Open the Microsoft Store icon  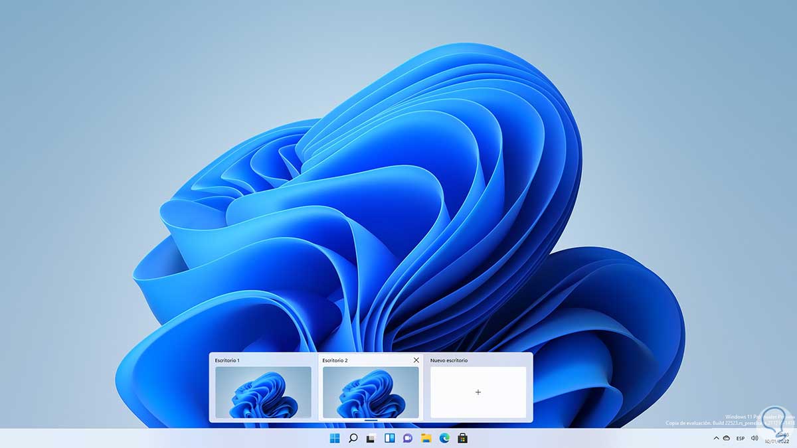463,438
